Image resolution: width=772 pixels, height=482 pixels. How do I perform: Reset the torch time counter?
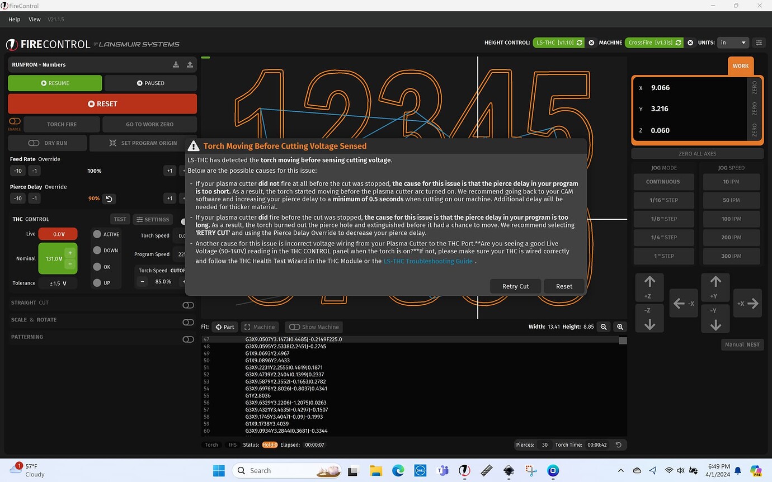coord(618,445)
